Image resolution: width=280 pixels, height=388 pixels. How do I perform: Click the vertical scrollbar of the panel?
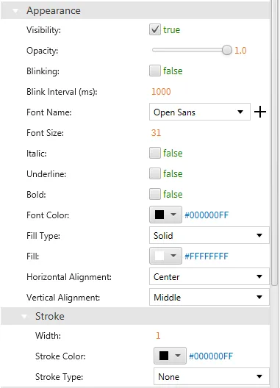274,143
